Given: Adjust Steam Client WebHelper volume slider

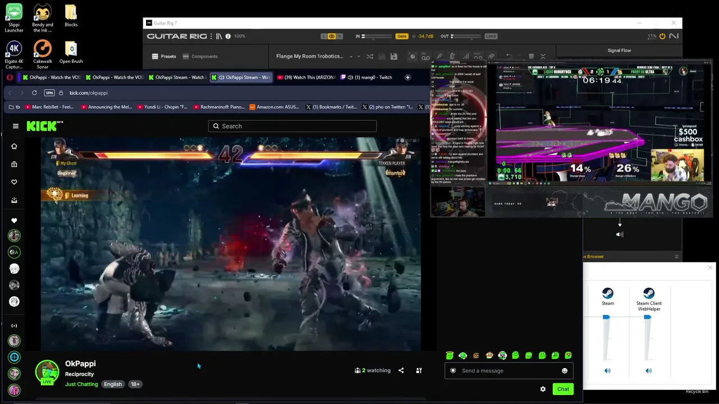Looking at the screenshot, I should coord(648,318).
